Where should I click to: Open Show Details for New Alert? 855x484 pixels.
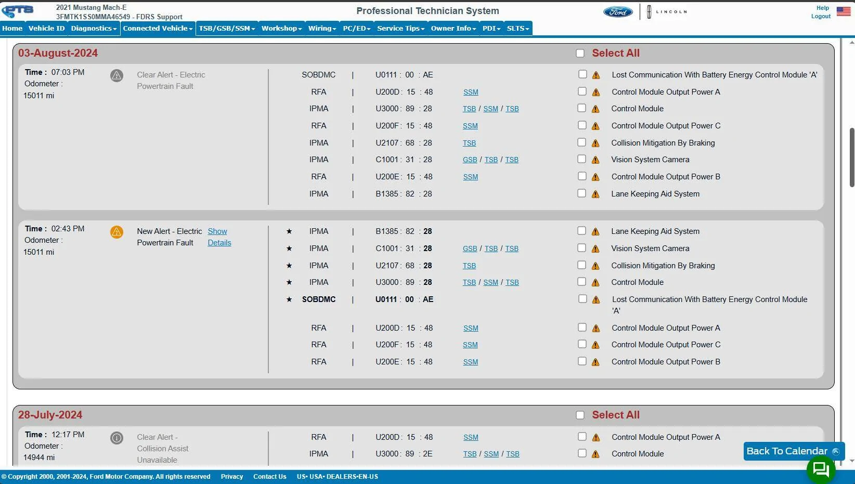click(x=219, y=237)
